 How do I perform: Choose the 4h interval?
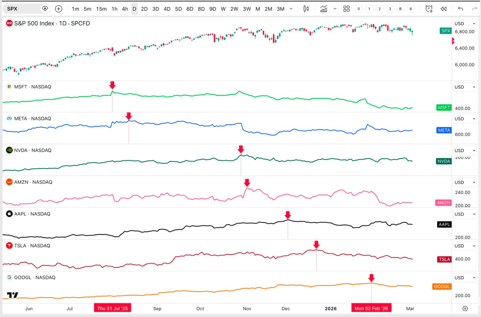pyautogui.click(x=125, y=9)
